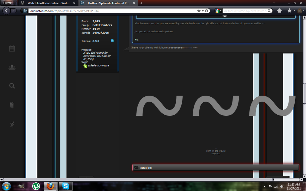The width and height of the screenshot is (306, 191).
Task: Click the running figure icon in sidebar
Action: 12,124
